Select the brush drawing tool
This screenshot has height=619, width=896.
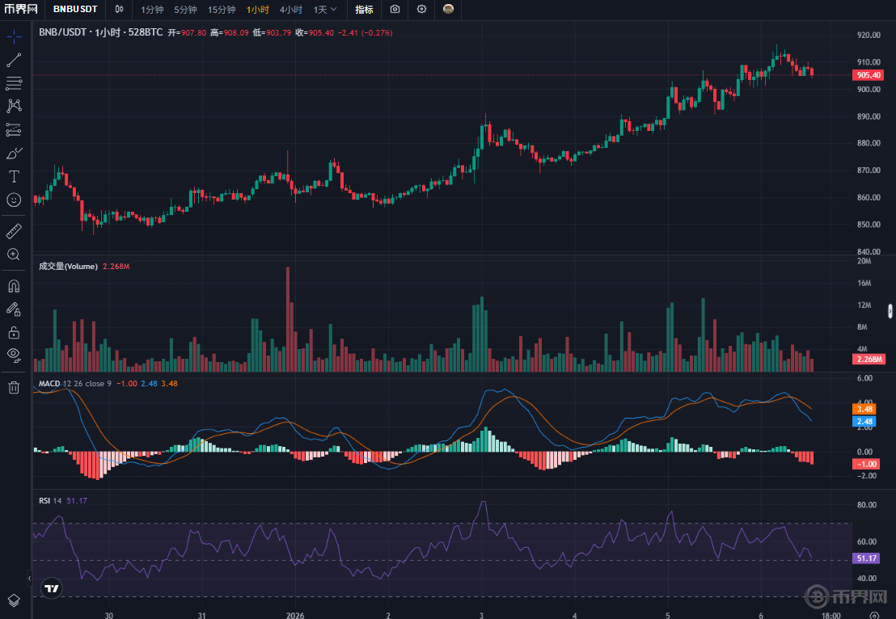pyautogui.click(x=14, y=153)
